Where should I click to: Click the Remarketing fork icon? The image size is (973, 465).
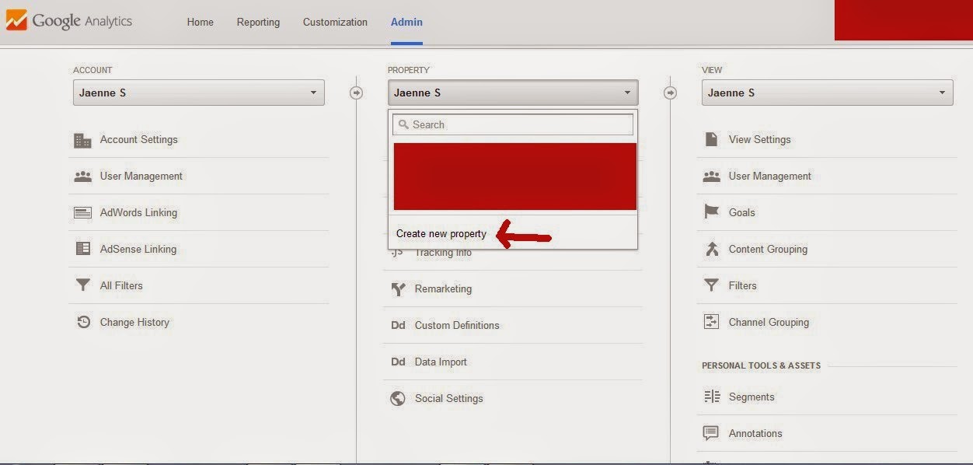(x=398, y=289)
